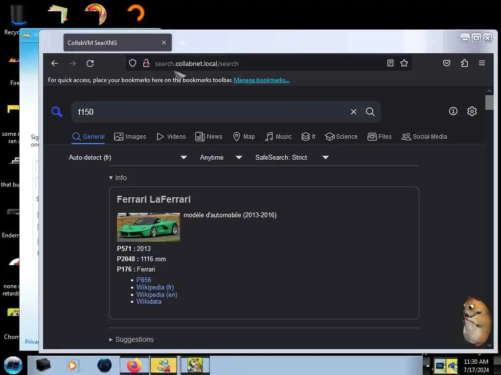Clear the f150 search query
The image size is (501, 375).
click(353, 112)
